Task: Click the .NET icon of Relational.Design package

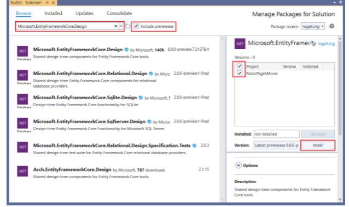Action: [22, 75]
